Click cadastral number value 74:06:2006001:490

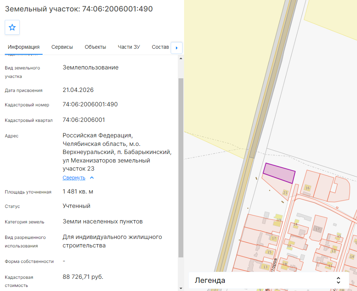pyautogui.click(x=90, y=105)
